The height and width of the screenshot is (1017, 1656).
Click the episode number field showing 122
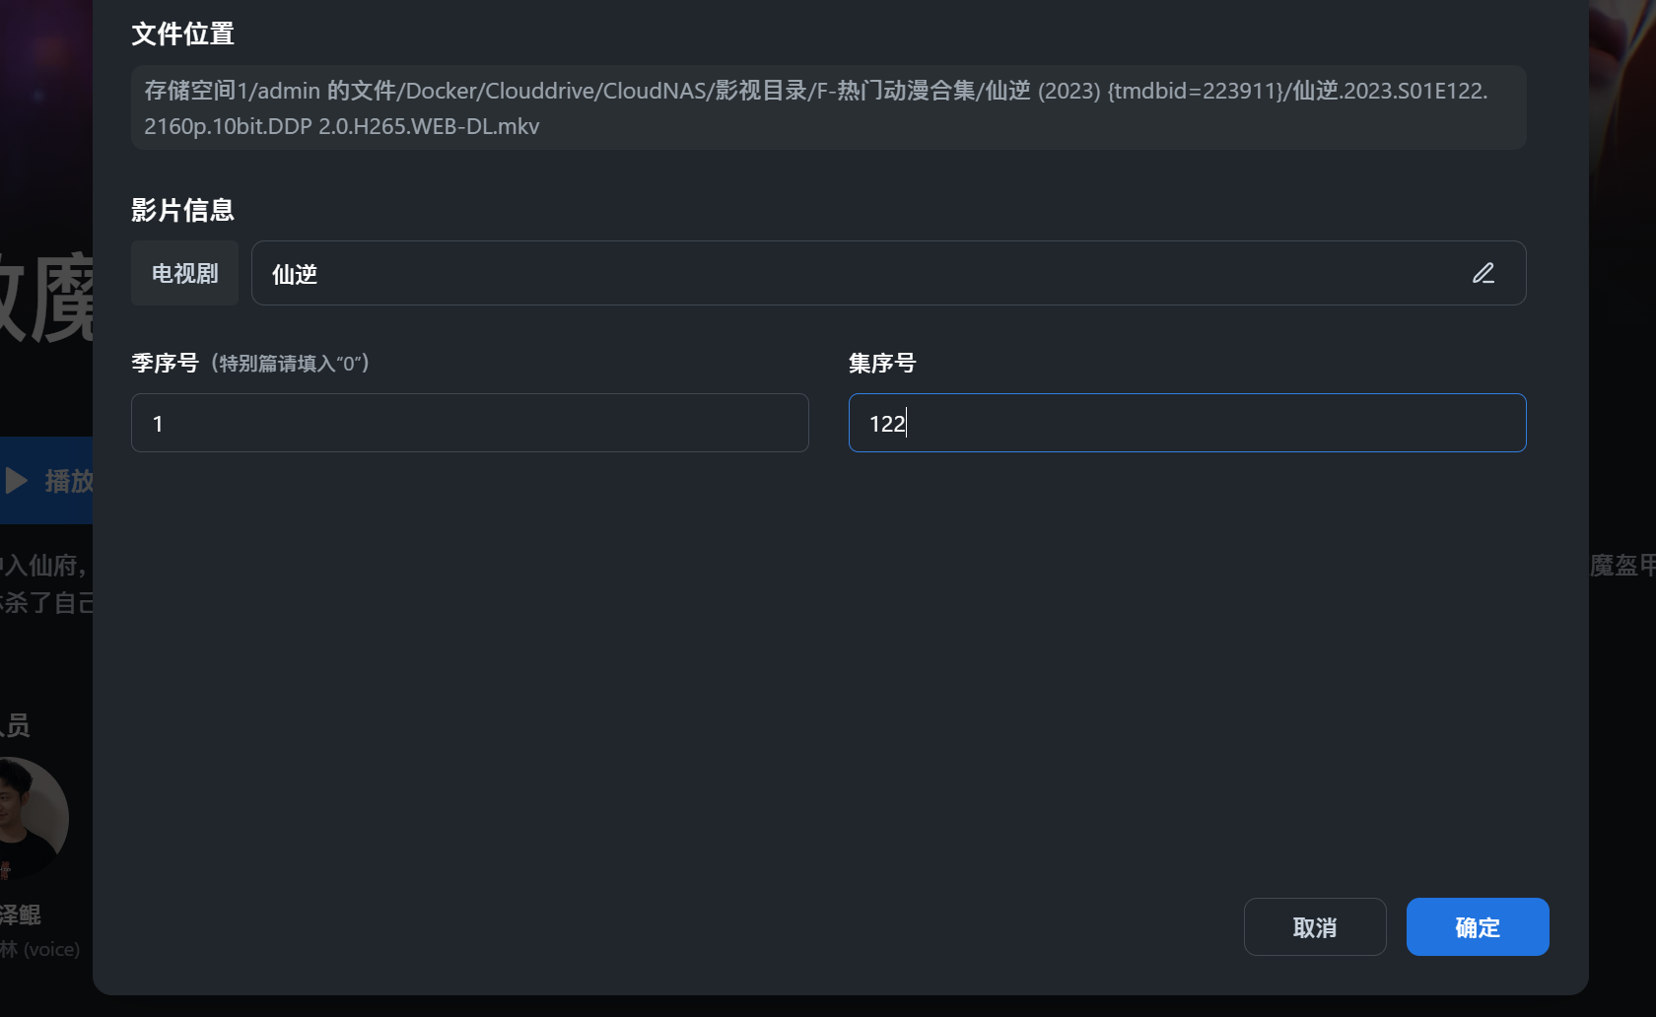point(1187,423)
